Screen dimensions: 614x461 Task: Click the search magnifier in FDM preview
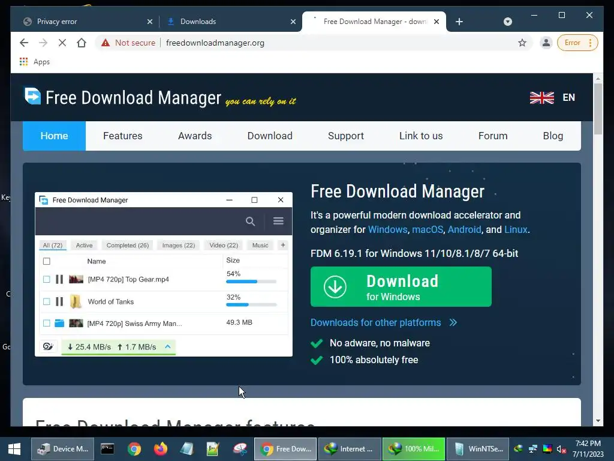[x=251, y=221]
